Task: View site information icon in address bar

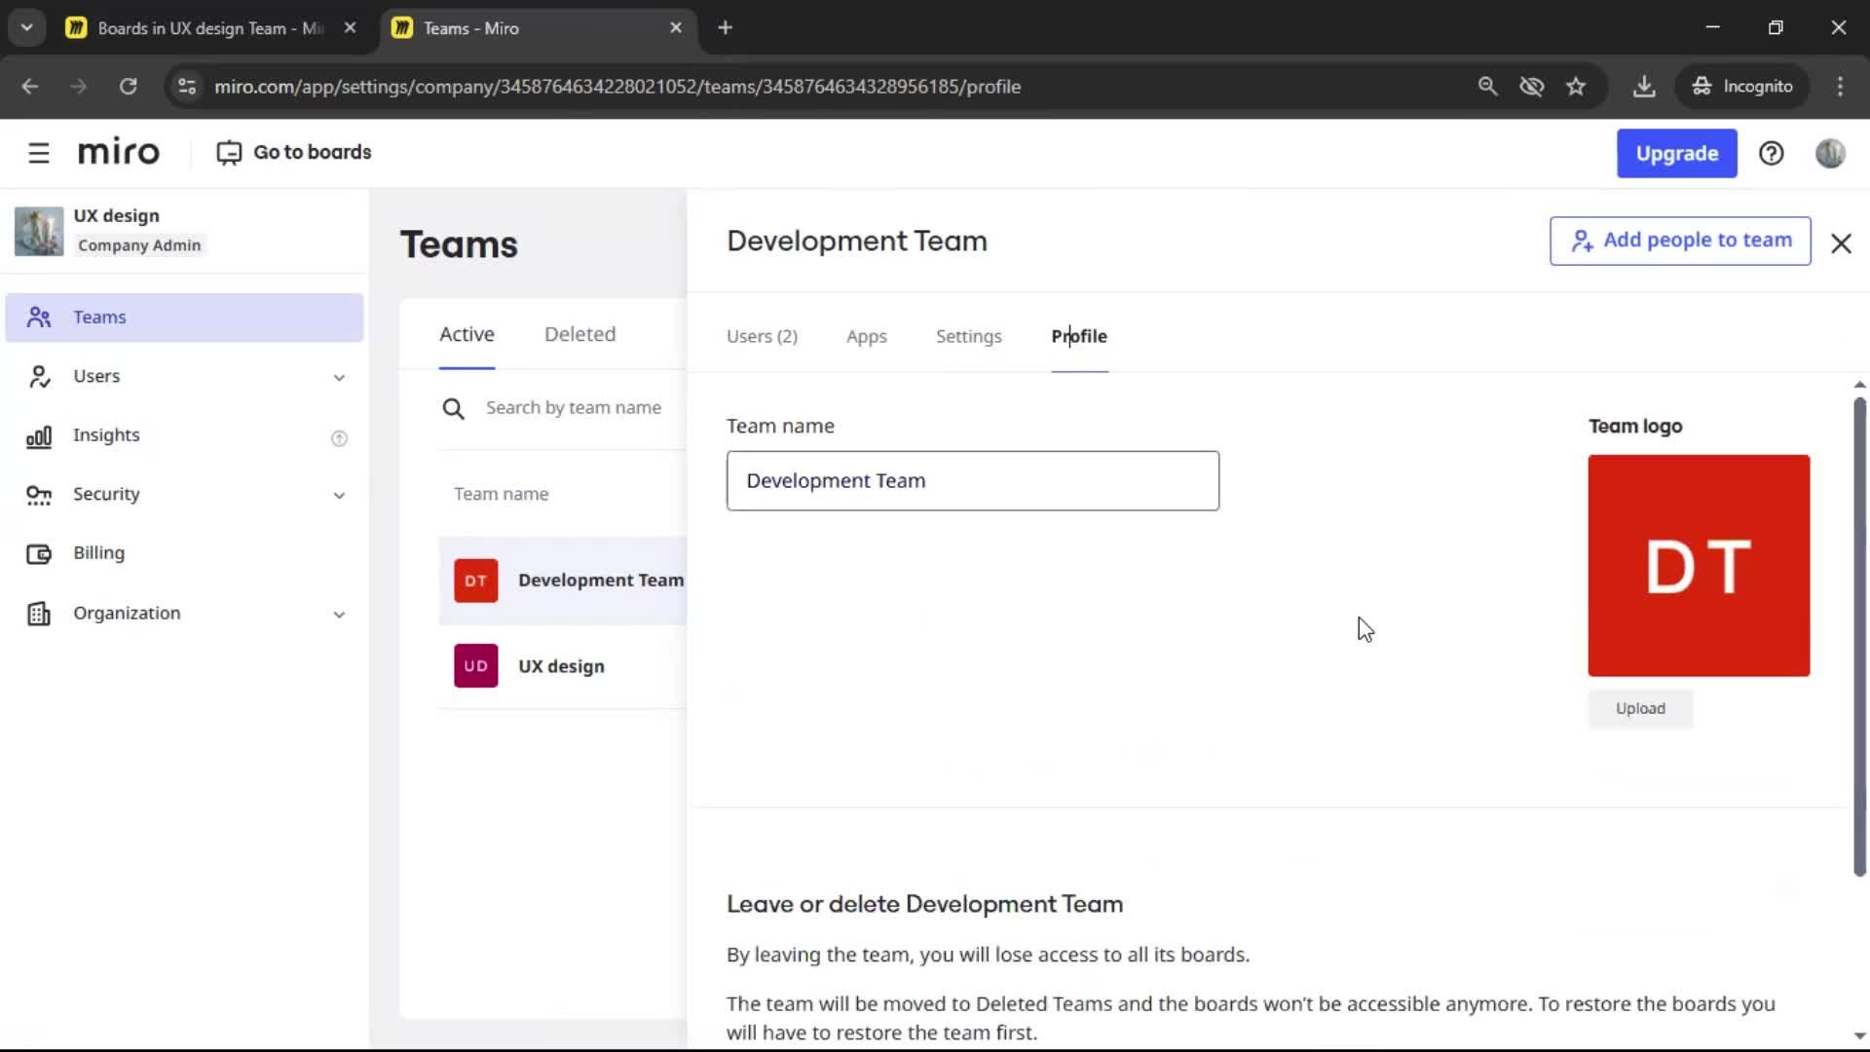Action: (x=187, y=86)
